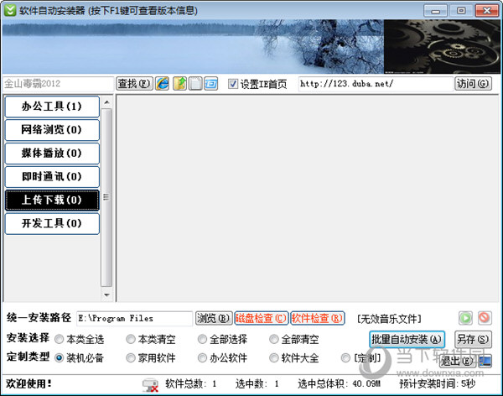Click the notepad page icon
The height and width of the screenshot is (396, 503).
click(x=195, y=84)
